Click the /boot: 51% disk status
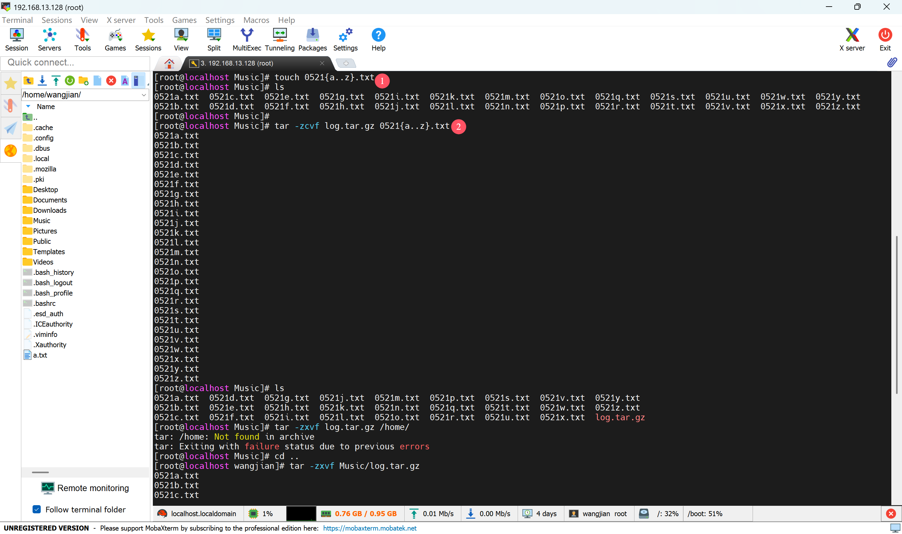The height and width of the screenshot is (534, 902). click(x=705, y=514)
